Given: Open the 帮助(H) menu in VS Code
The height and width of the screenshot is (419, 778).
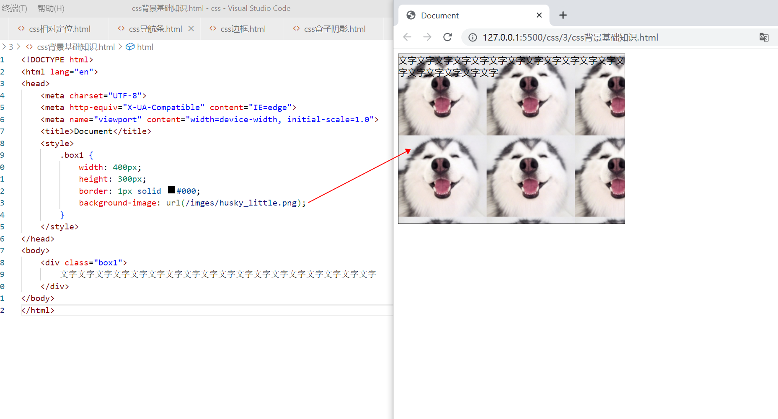Looking at the screenshot, I should 51,8.
